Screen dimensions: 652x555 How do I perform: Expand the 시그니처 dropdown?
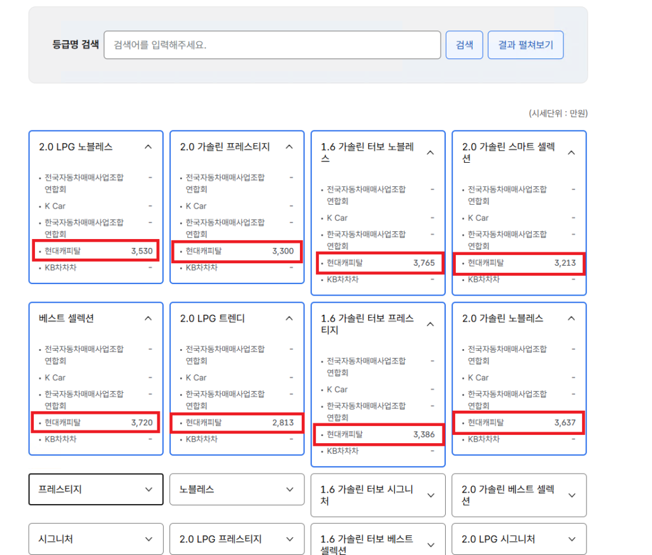click(148, 539)
